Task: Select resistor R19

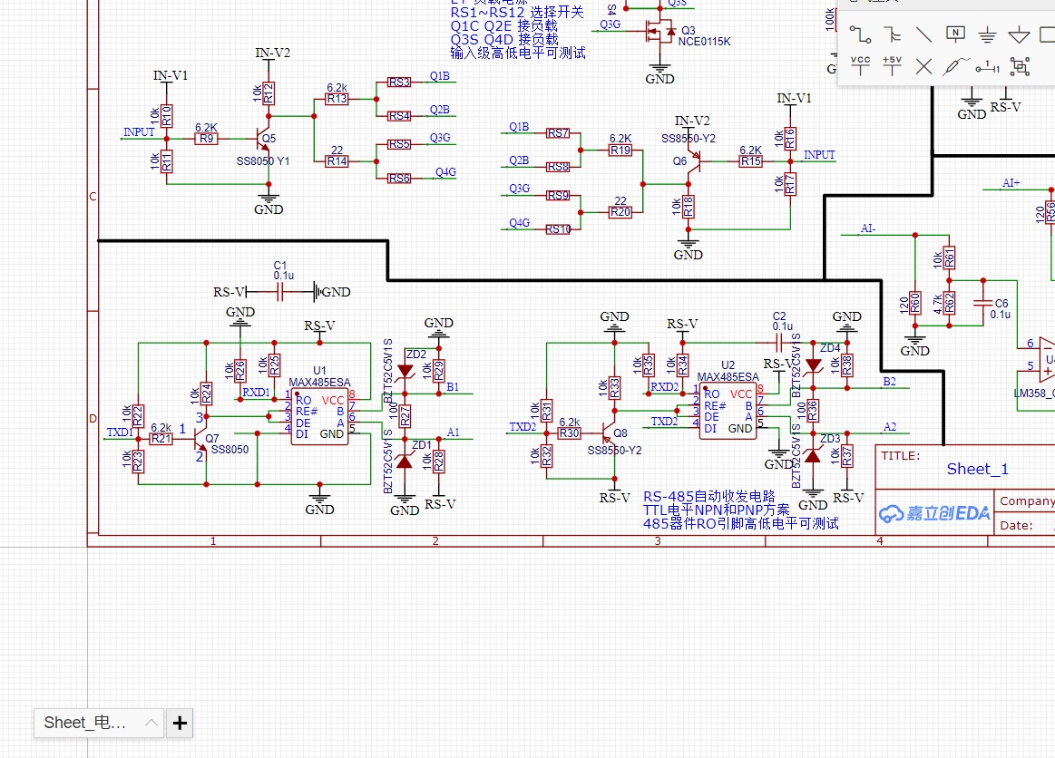Action: tap(620, 150)
